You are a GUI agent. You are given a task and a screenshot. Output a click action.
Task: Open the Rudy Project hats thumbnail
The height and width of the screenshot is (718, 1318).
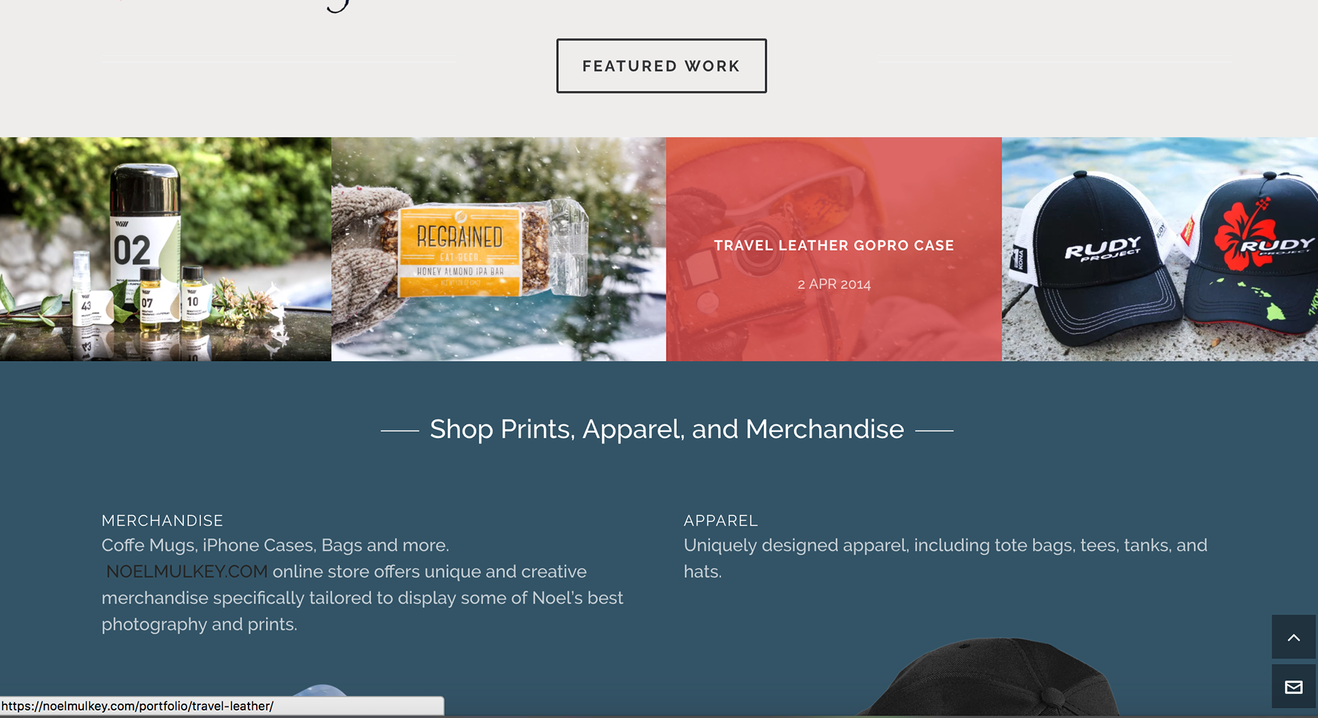point(1160,249)
